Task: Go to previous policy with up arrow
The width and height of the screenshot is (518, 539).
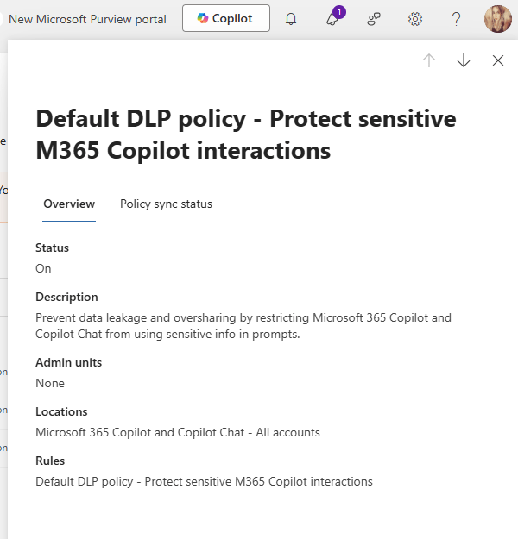Action: coord(429,60)
